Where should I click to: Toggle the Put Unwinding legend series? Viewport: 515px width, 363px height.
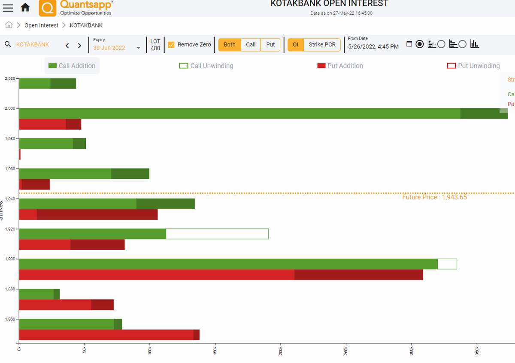pyautogui.click(x=473, y=66)
